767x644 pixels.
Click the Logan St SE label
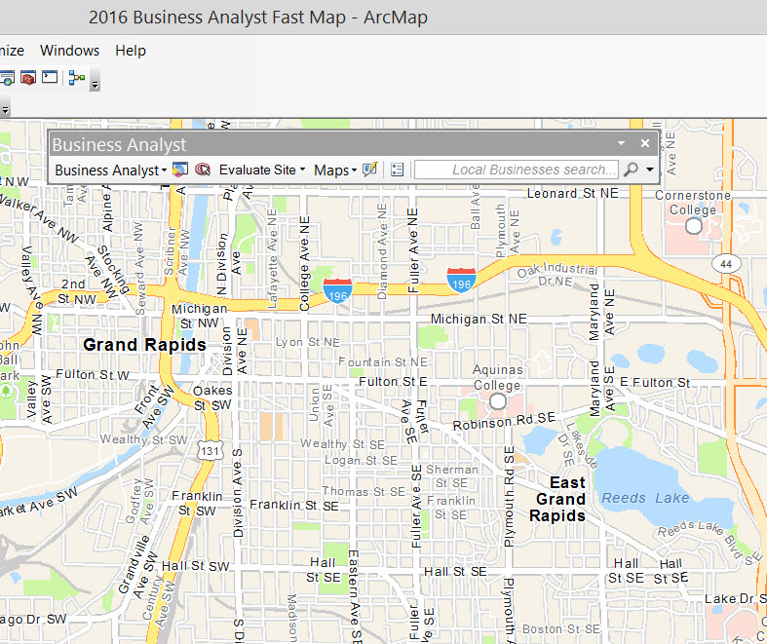tap(361, 461)
